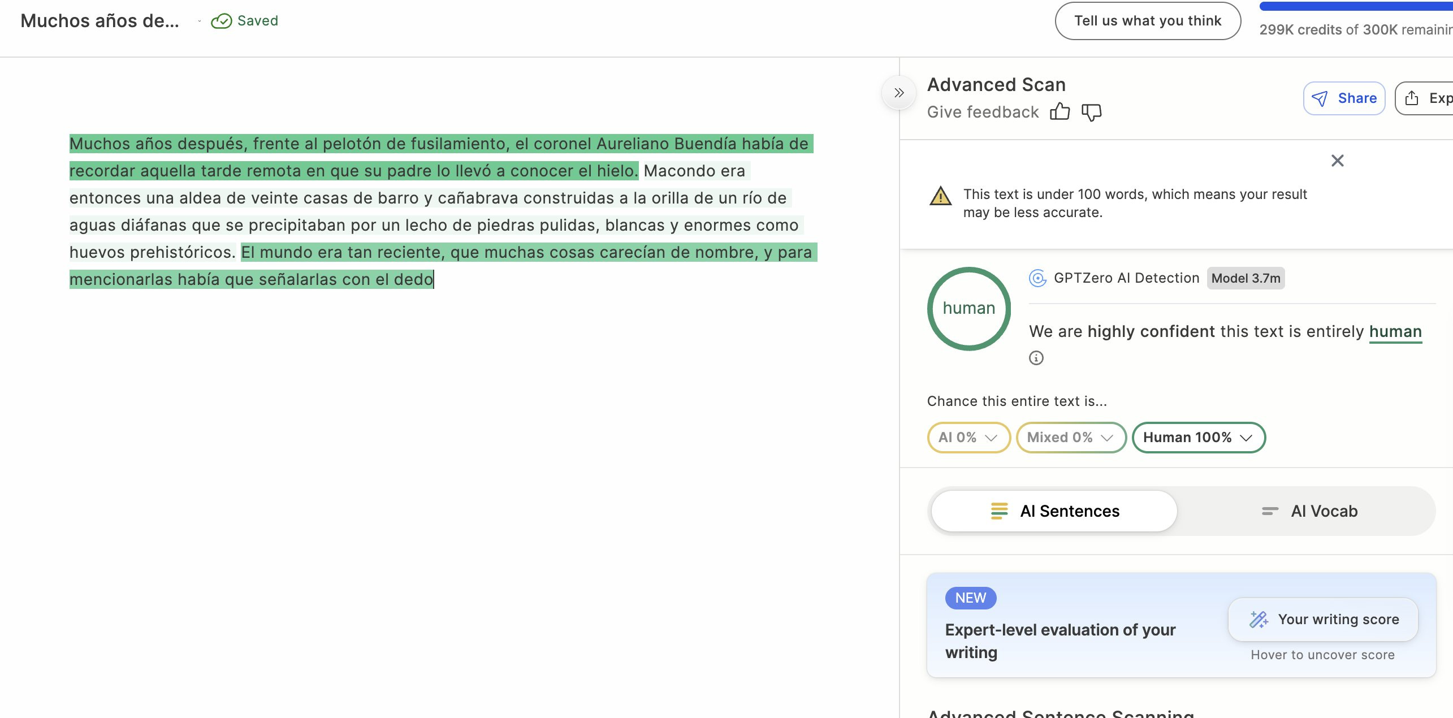Click the warning triangle icon

click(940, 196)
